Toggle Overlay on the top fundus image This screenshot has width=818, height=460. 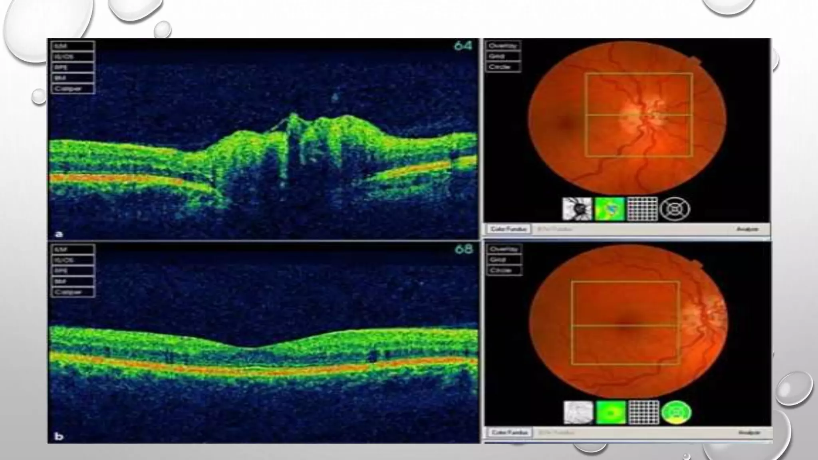[x=503, y=46]
